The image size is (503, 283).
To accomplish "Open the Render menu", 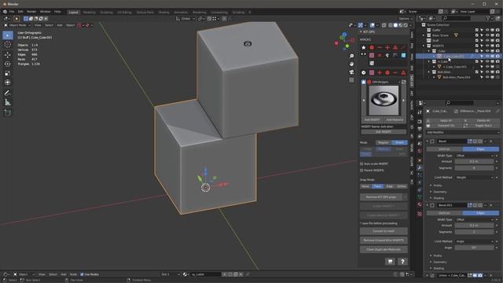I will [31, 12].
